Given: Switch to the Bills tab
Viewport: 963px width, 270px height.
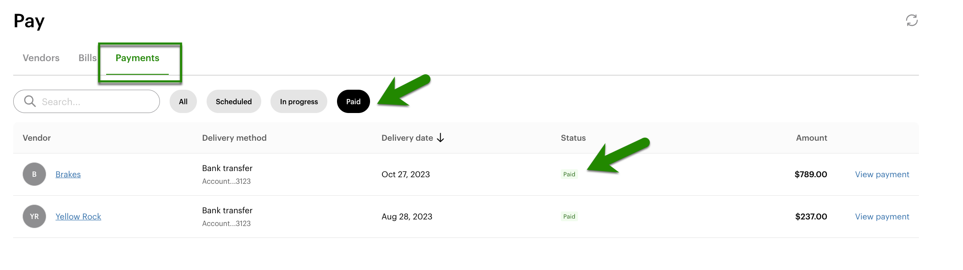Looking at the screenshot, I should (x=87, y=58).
